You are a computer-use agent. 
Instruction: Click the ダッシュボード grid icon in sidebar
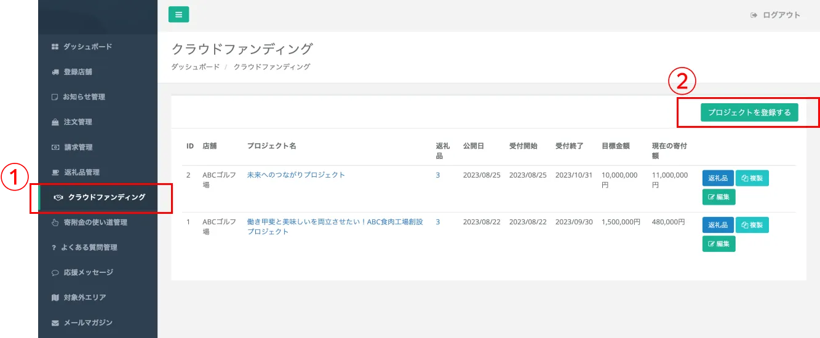[x=55, y=47]
